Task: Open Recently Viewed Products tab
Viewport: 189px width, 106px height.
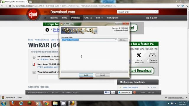Action: pyautogui.click(x=38, y=92)
